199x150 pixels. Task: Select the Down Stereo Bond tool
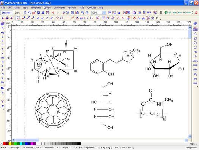(x=43, y=18)
